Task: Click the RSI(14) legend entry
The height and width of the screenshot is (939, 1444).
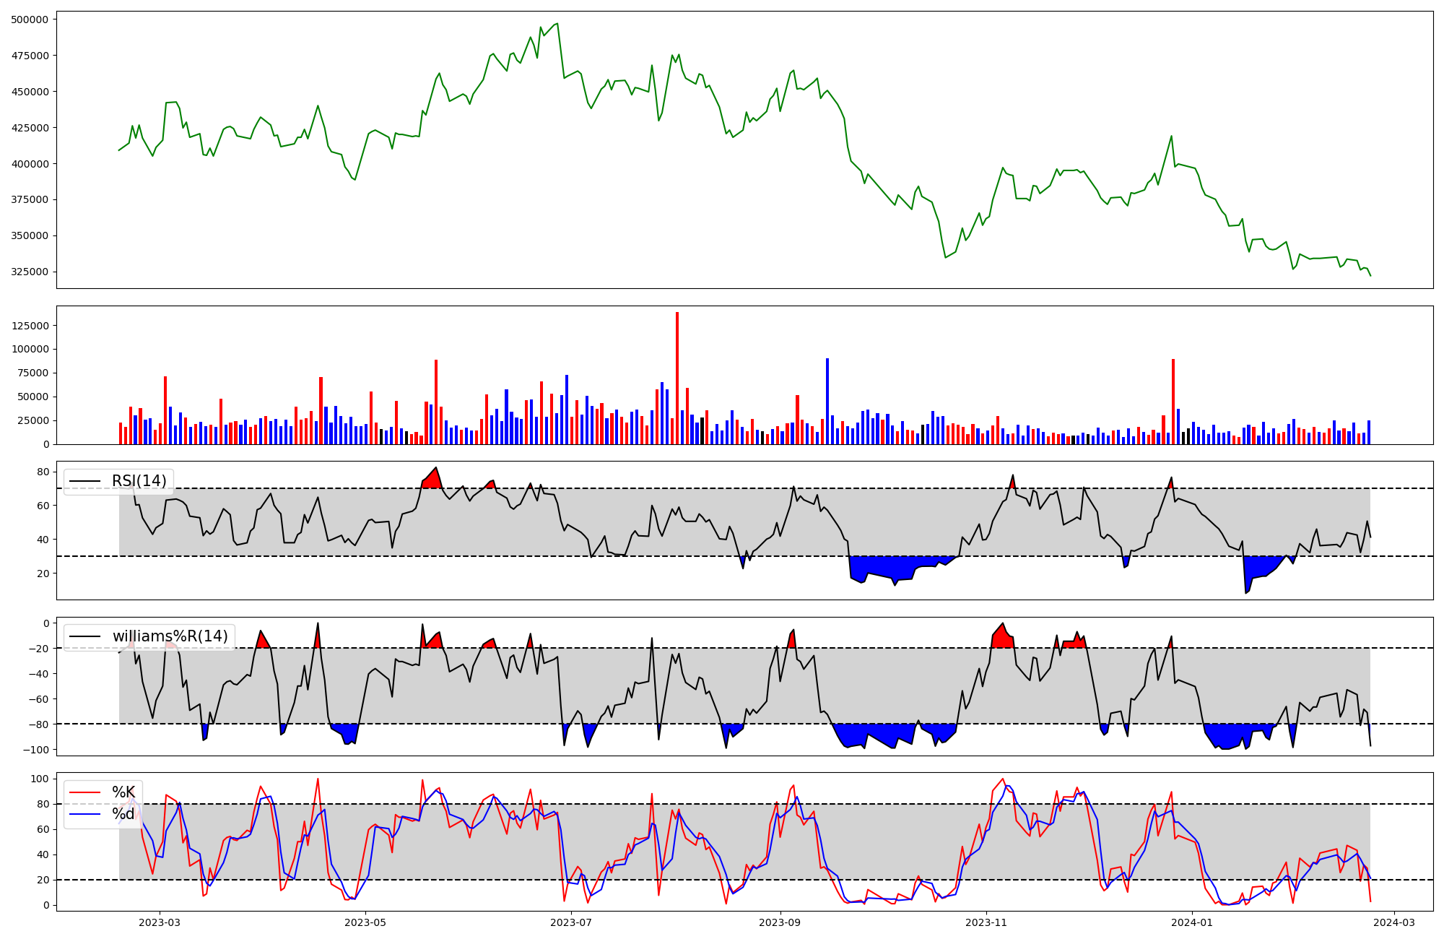Action: 139,481
